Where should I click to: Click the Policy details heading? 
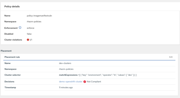12,6
